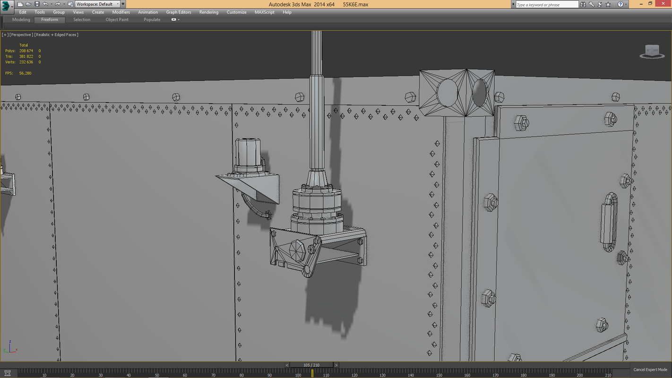Open the viewport [+] general menu
672x378 pixels.
click(5, 35)
